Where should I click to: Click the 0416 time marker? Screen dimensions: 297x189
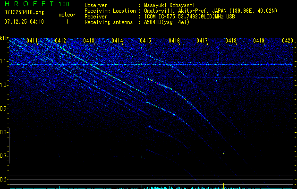(x=174, y=41)
